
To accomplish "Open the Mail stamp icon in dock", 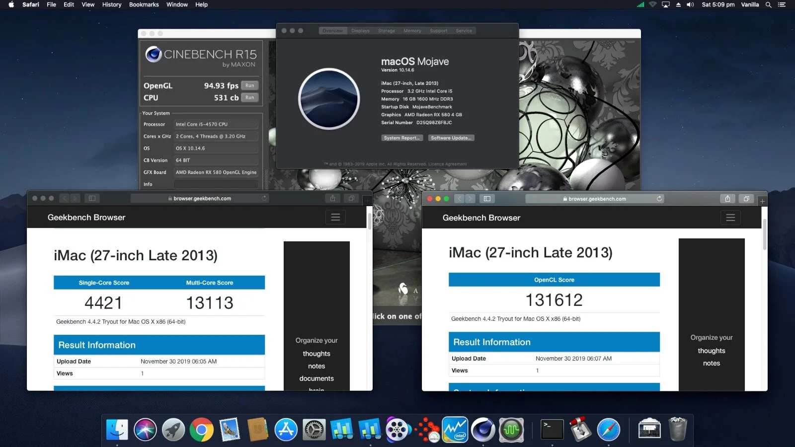I will click(230, 430).
